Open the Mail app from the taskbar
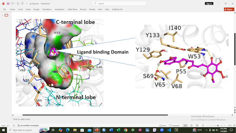 pyautogui.click(x=90, y=130)
